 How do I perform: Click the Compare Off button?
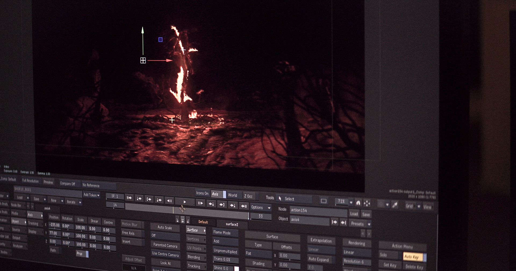click(x=70, y=184)
